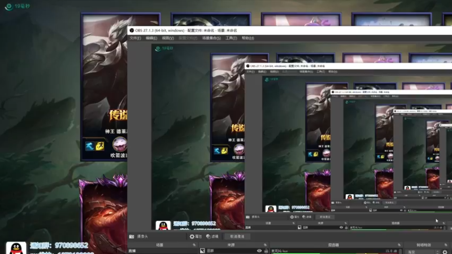Click the pink champion card top of background game

click(x=301, y=19)
